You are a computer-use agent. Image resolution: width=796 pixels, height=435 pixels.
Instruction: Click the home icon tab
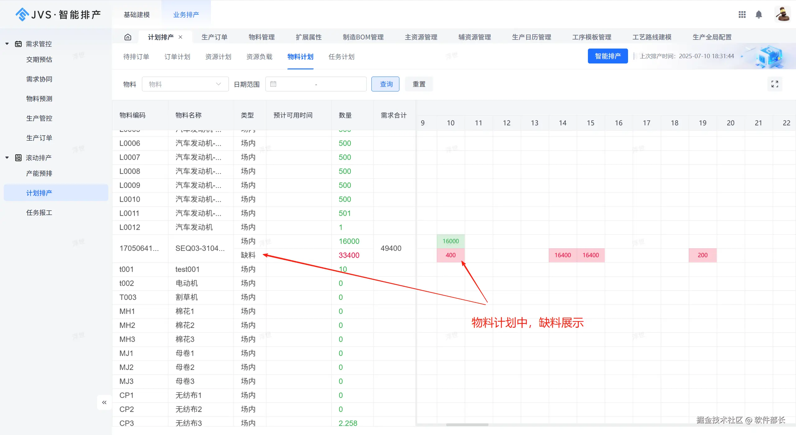pos(128,37)
